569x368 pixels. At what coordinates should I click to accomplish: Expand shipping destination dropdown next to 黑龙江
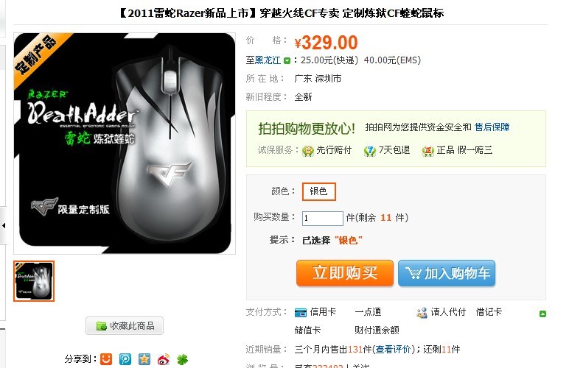tap(287, 60)
